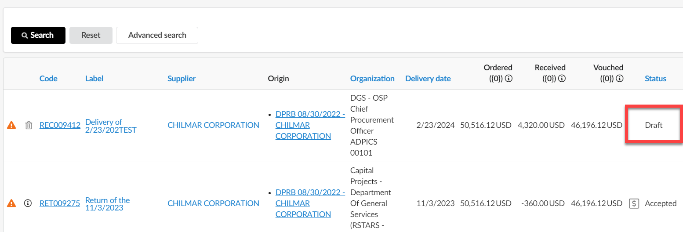The height and width of the screenshot is (232, 683).
Task: Click the 2/23/2024 delivery date
Action: (x=436, y=125)
